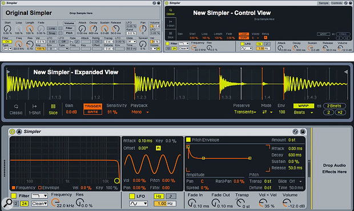The width and height of the screenshot is (354, 211).
Task: Select 12 dB filter slope in bottom Simpler
Action: coord(15,204)
